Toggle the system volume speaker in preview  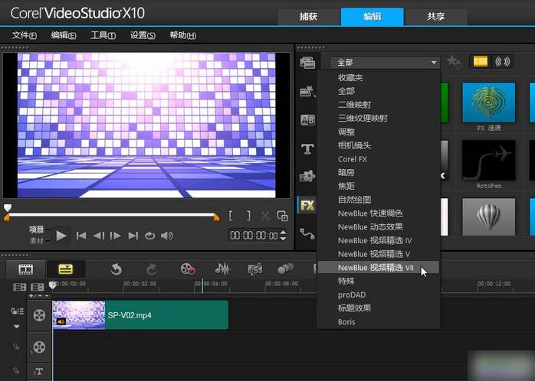pos(166,236)
